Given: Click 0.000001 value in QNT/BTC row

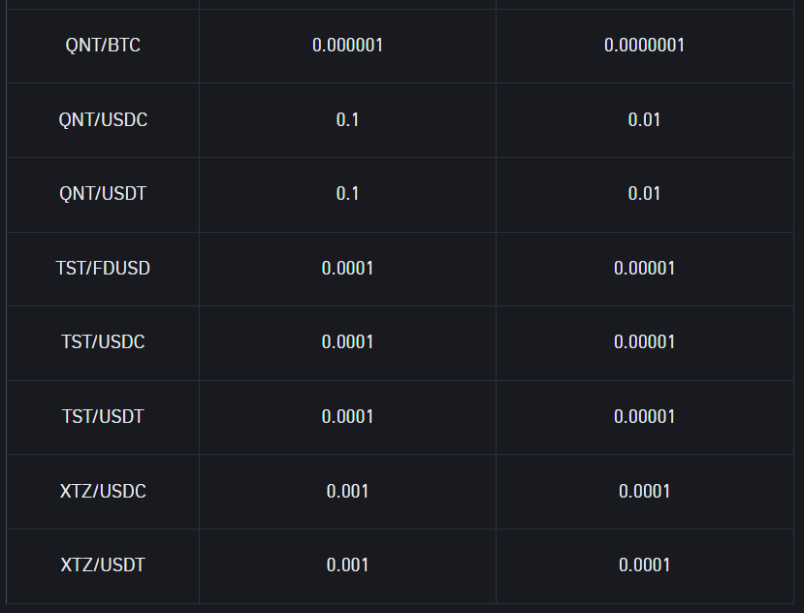Looking at the screenshot, I should tap(347, 46).
